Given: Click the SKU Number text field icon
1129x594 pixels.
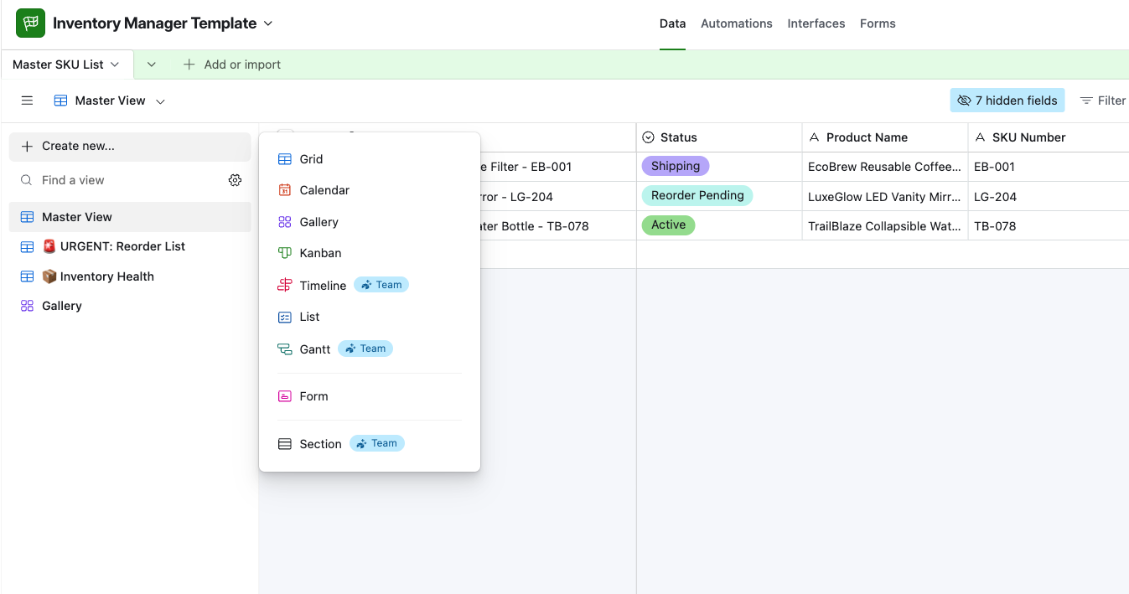Looking at the screenshot, I should [x=980, y=137].
